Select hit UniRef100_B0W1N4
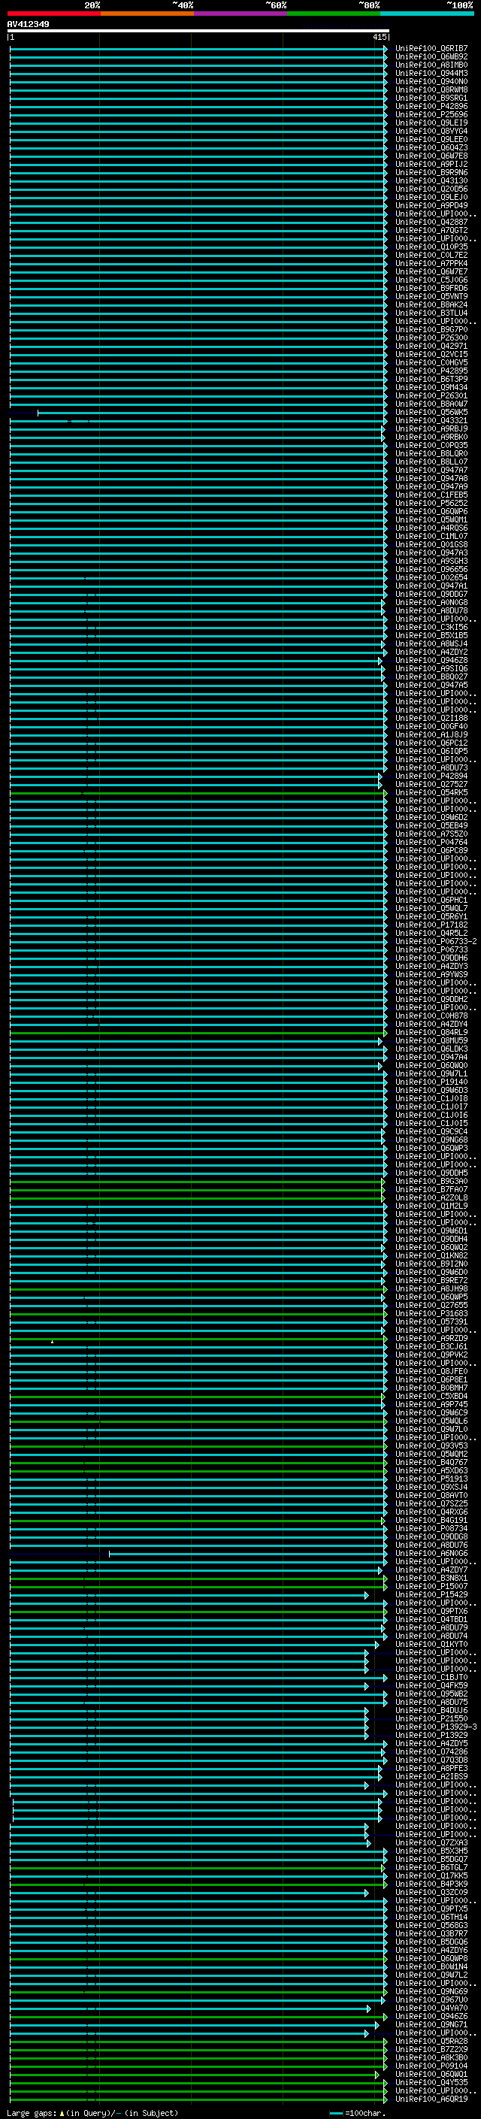Screen dimensions: 481x2119 pyautogui.click(x=431, y=1966)
